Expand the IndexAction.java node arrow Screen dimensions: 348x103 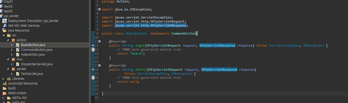[12, 55]
